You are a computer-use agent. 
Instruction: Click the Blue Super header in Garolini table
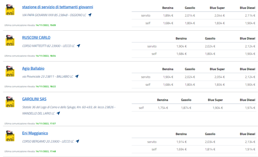click(x=215, y=100)
